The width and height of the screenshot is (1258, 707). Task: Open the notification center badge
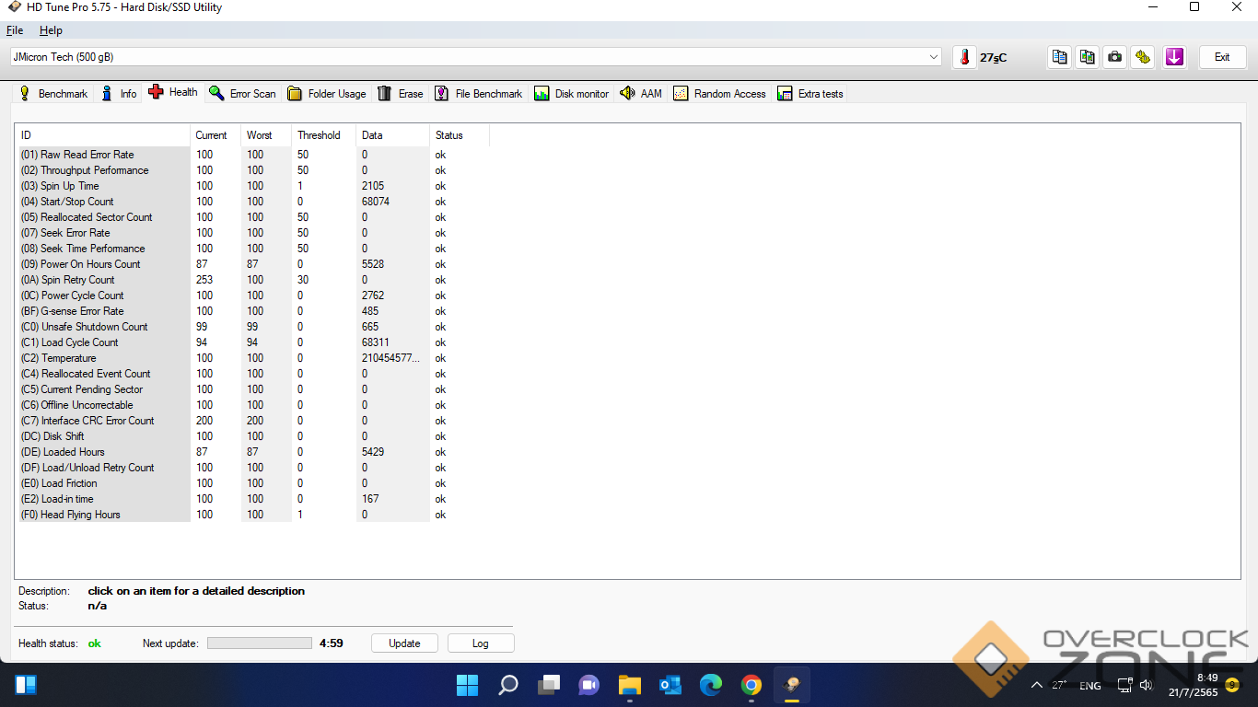tap(1232, 685)
